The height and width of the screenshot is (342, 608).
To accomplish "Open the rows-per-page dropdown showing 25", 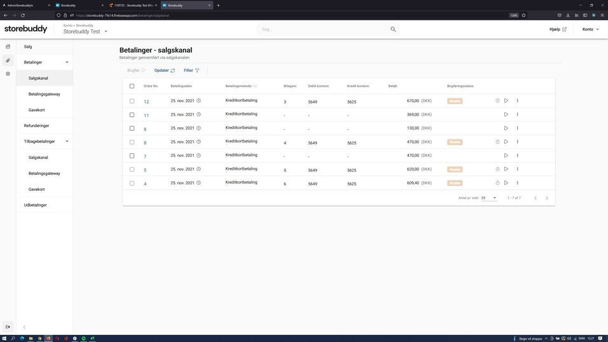I will pos(488,198).
